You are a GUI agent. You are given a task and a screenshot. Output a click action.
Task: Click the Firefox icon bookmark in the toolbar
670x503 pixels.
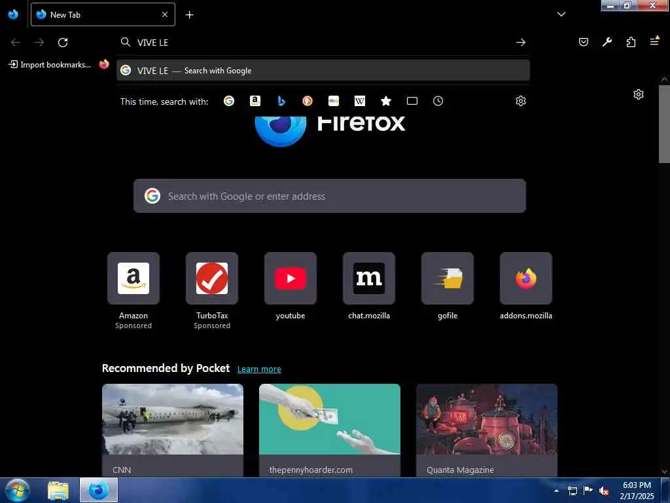(104, 65)
